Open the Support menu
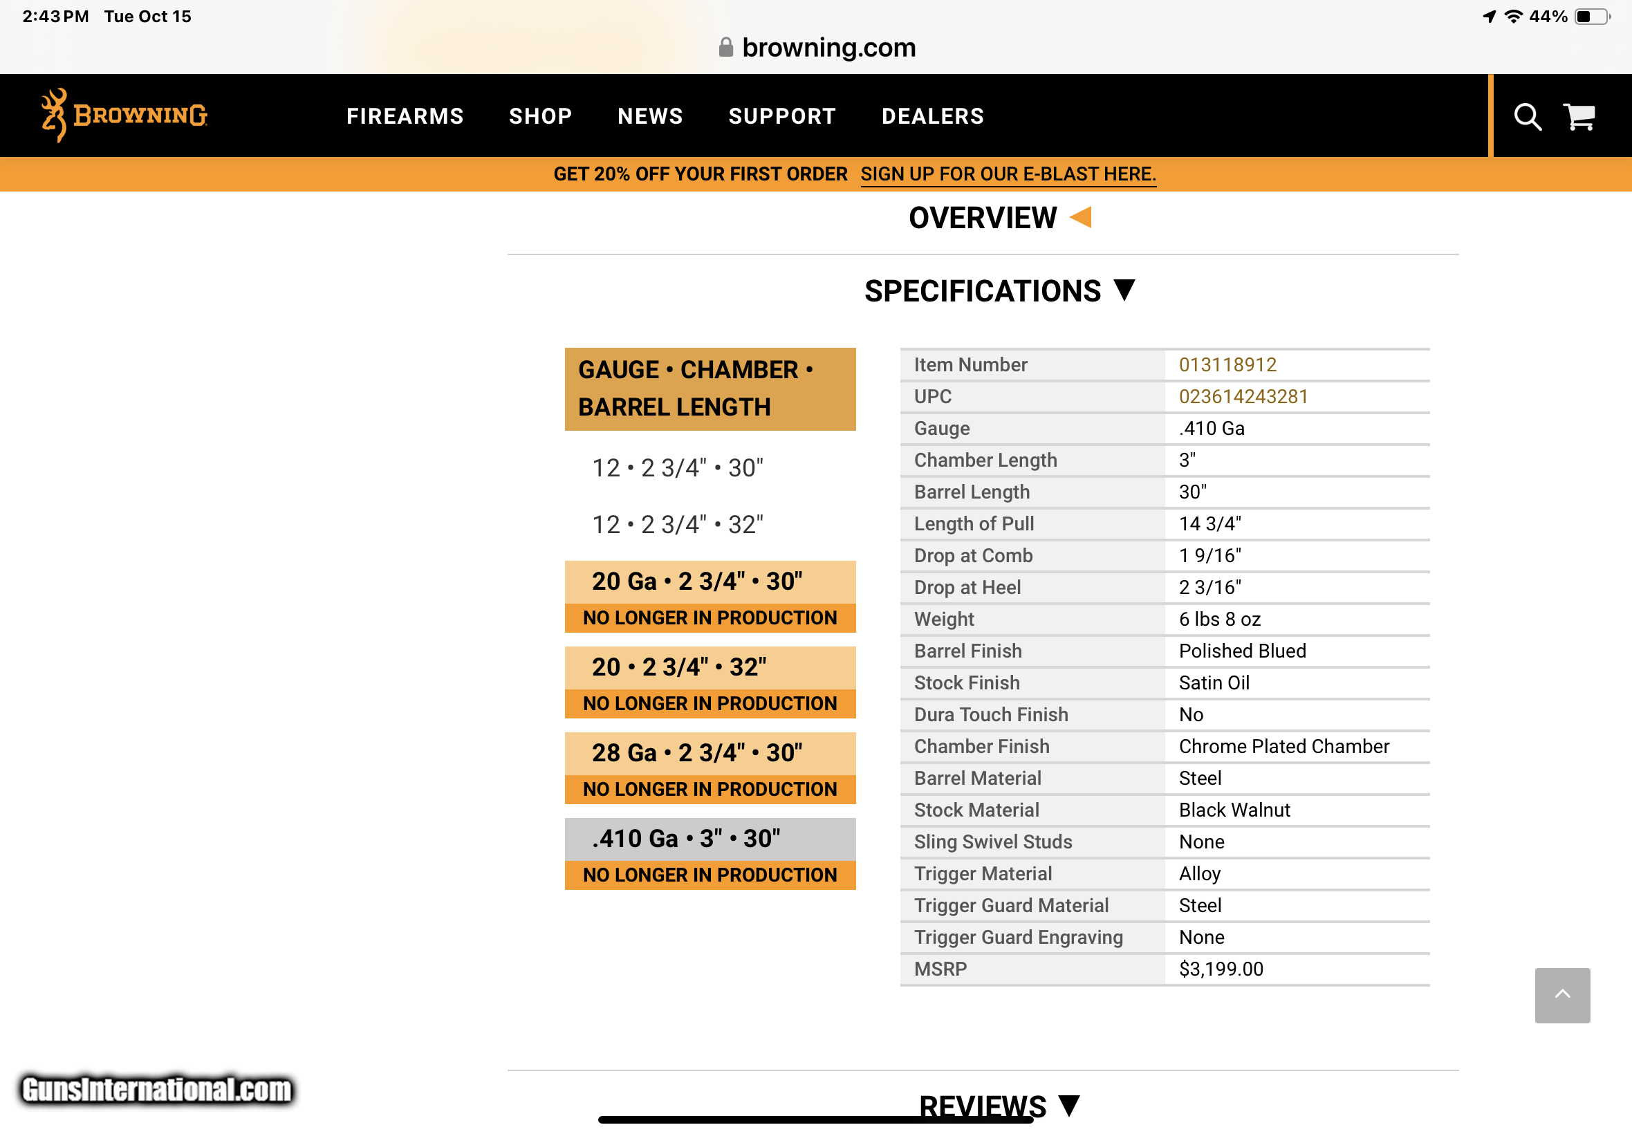 coord(782,117)
